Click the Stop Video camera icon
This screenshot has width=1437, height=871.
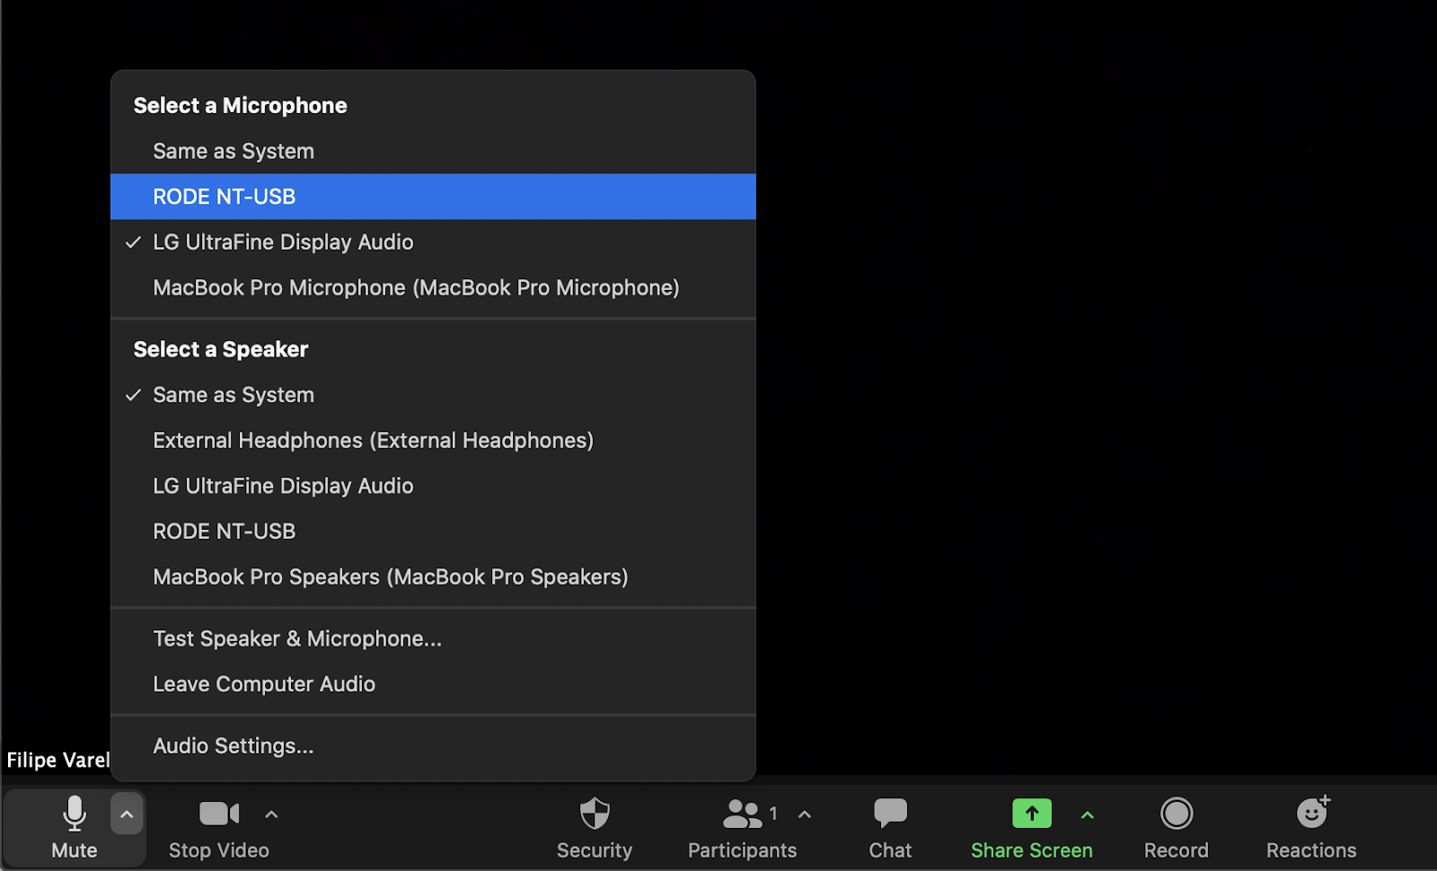pyautogui.click(x=218, y=814)
